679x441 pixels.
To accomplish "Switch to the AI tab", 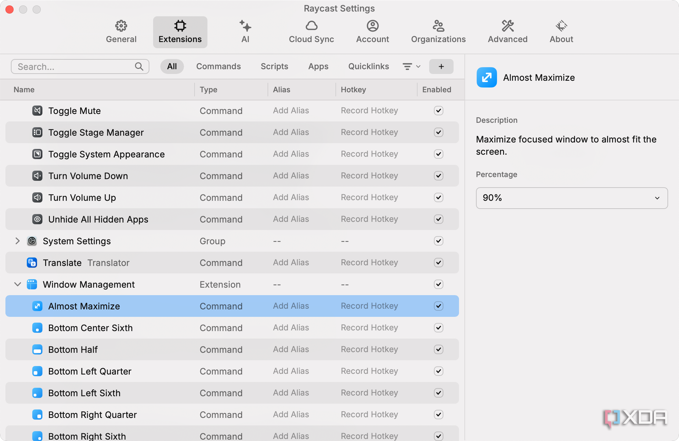I will [245, 32].
